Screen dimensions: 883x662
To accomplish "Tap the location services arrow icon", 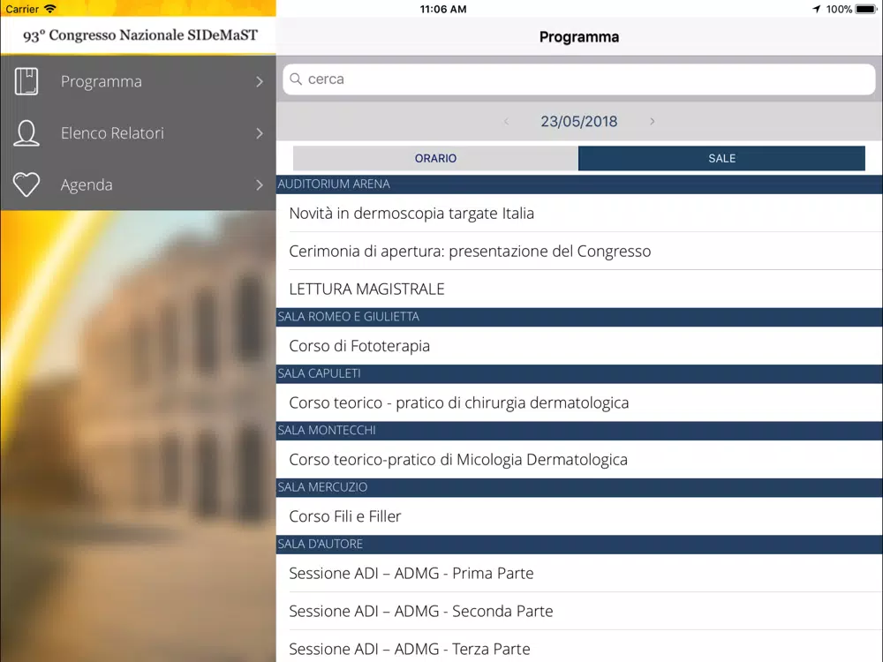I will point(817,9).
